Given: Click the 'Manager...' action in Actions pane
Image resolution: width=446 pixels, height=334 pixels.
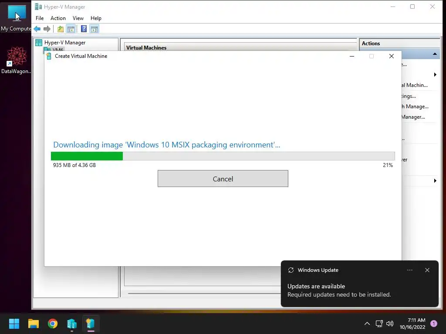Looking at the screenshot, I should click(x=413, y=117).
